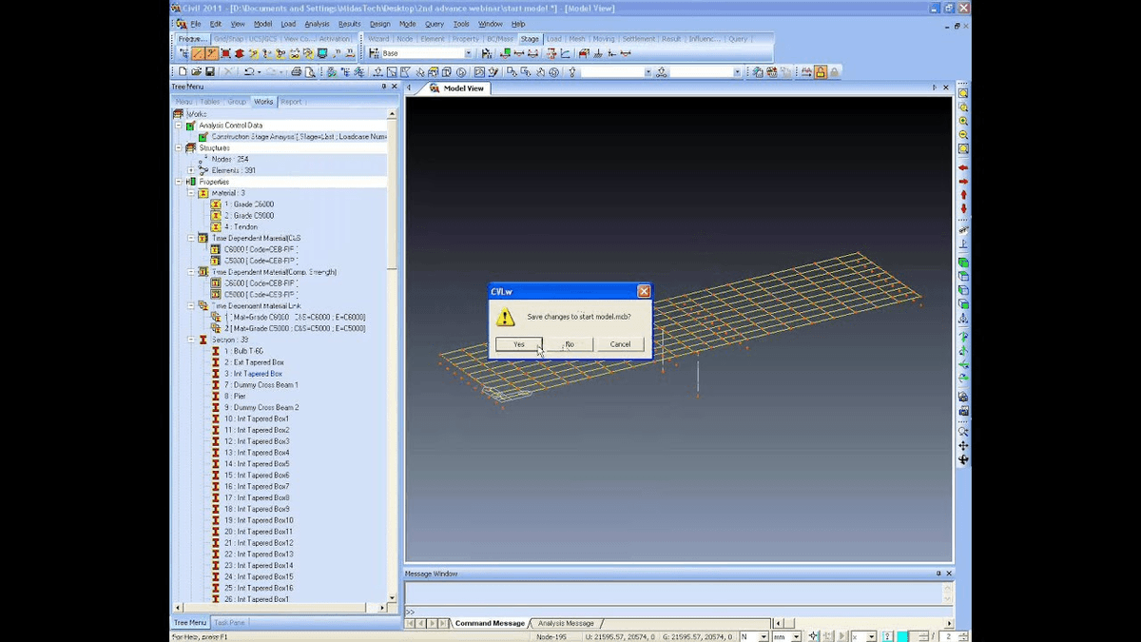The image size is (1141, 642).
Task: Click the first green cube view icon
Action: click(963, 263)
